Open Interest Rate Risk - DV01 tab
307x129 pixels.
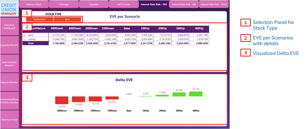point(214,4)
